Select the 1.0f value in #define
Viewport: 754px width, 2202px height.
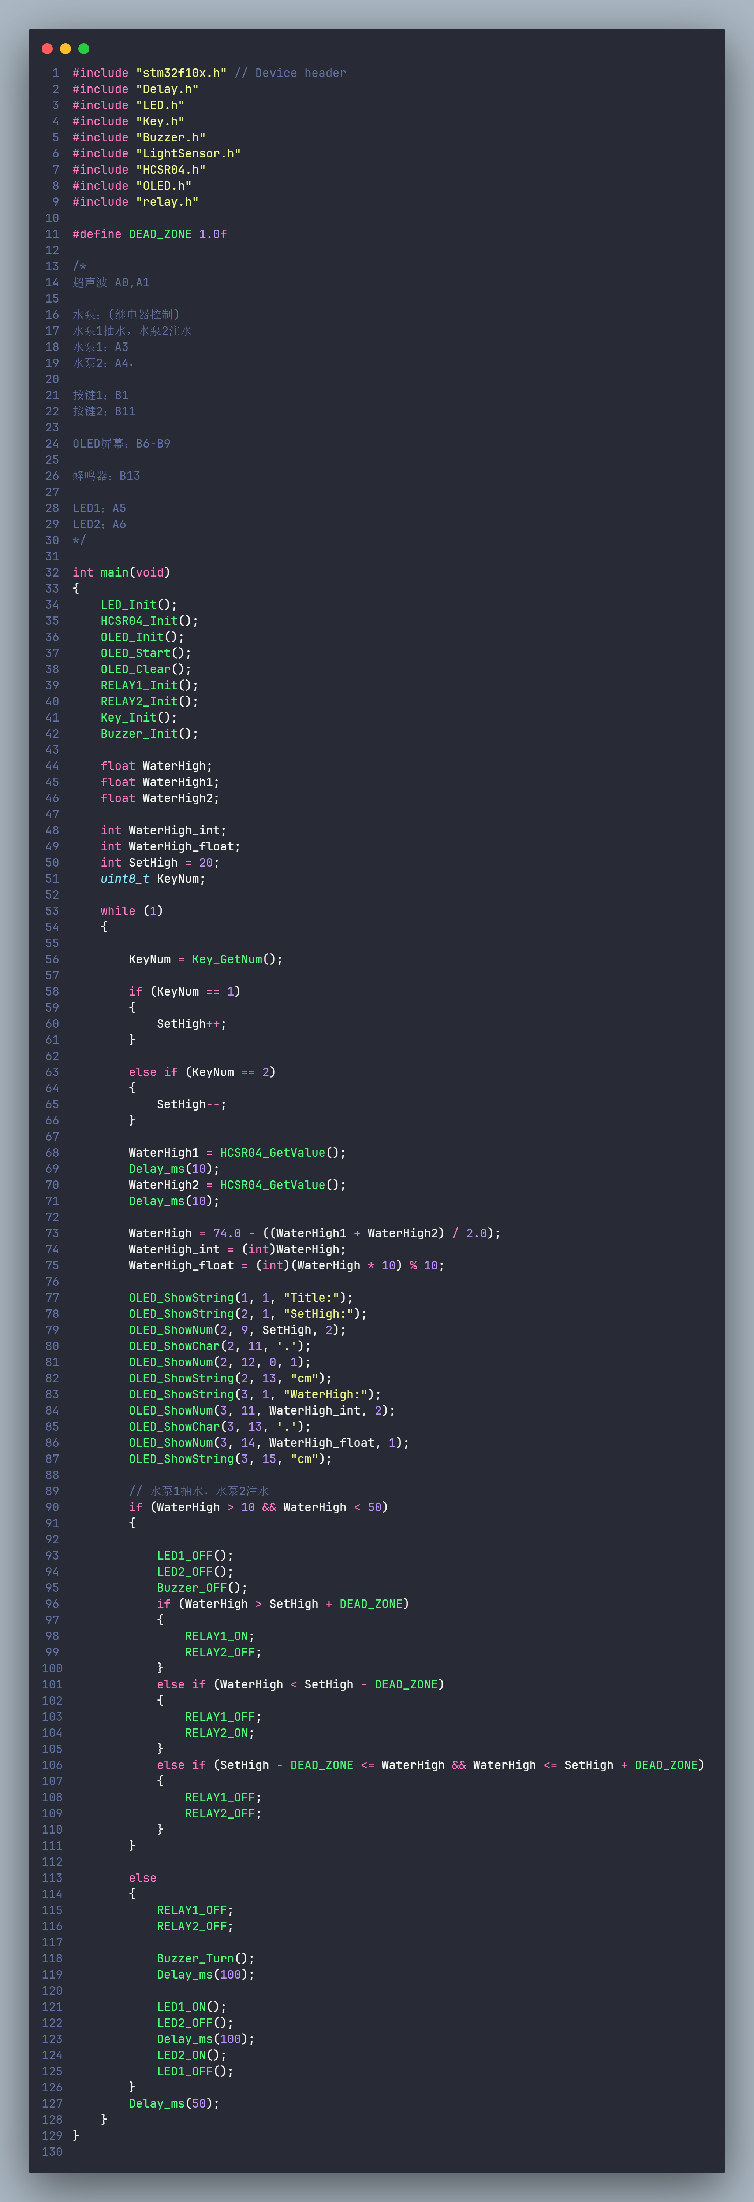click(213, 234)
